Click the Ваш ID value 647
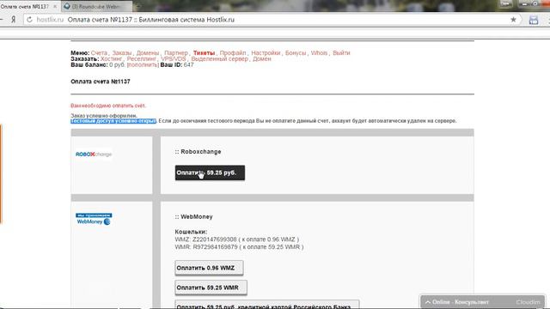This screenshot has width=550, height=309. 188,65
